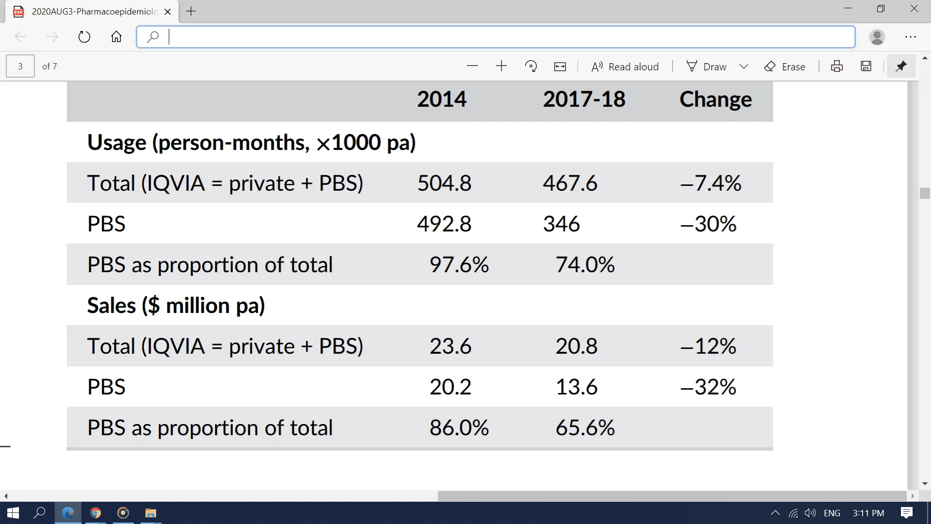The height and width of the screenshot is (524, 931).
Task: Go to the home page icon
Action: 116,37
